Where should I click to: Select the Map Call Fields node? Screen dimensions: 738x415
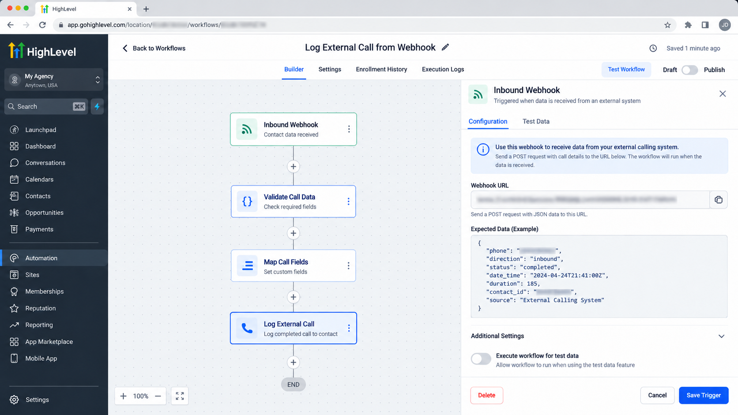pos(293,265)
